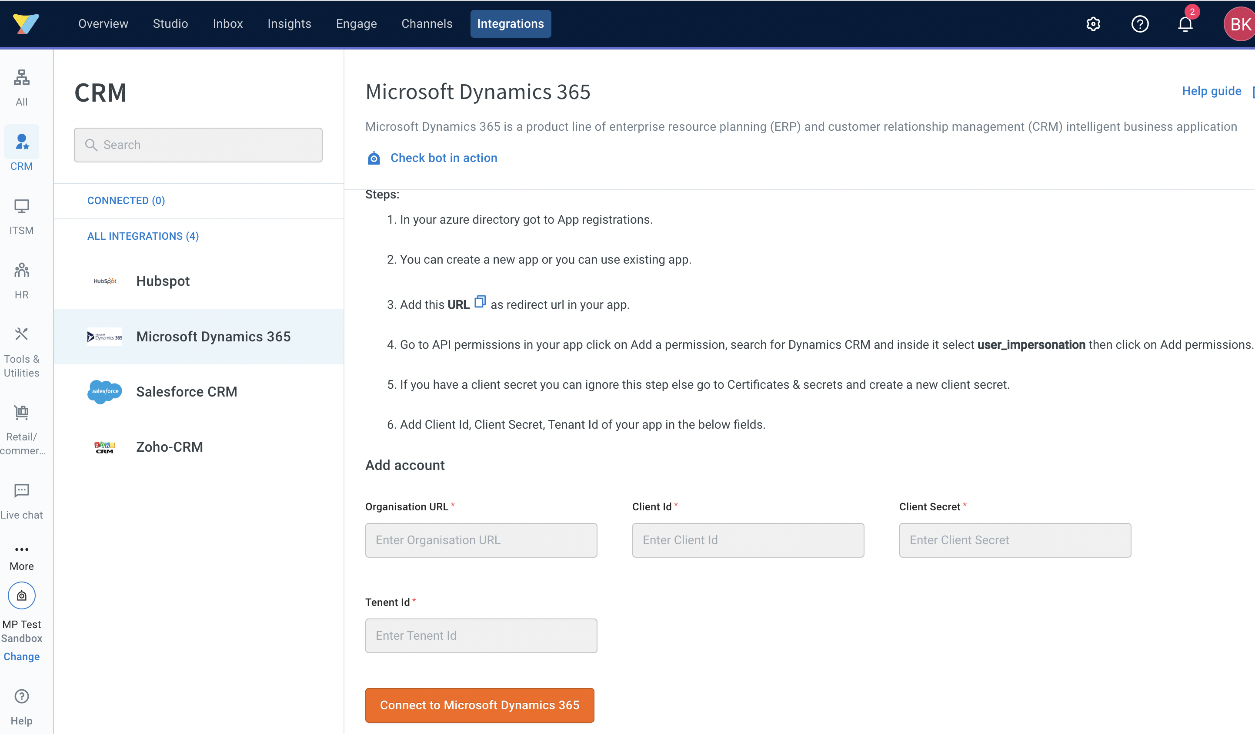Click the 'user_impersonation' bold text
Viewport: 1255px width, 734px height.
tap(1031, 344)
